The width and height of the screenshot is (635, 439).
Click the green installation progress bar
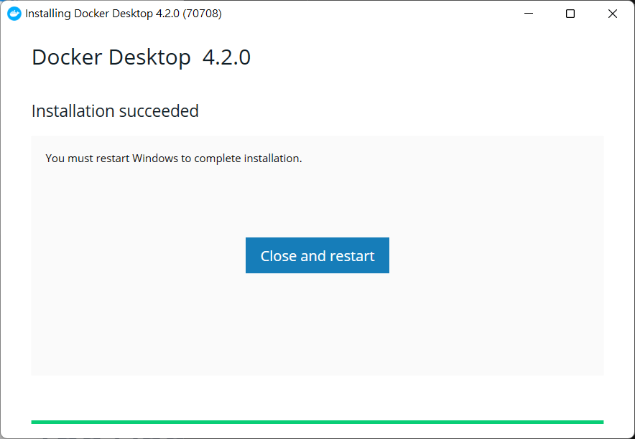tap(317, 422)
